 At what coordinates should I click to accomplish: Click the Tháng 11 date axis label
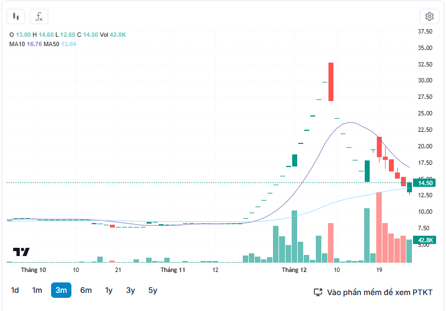click(173, 270)
